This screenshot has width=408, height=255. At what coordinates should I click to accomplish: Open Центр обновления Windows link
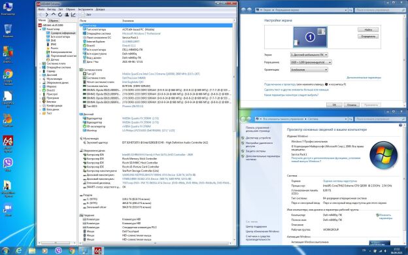coord(262,231)
